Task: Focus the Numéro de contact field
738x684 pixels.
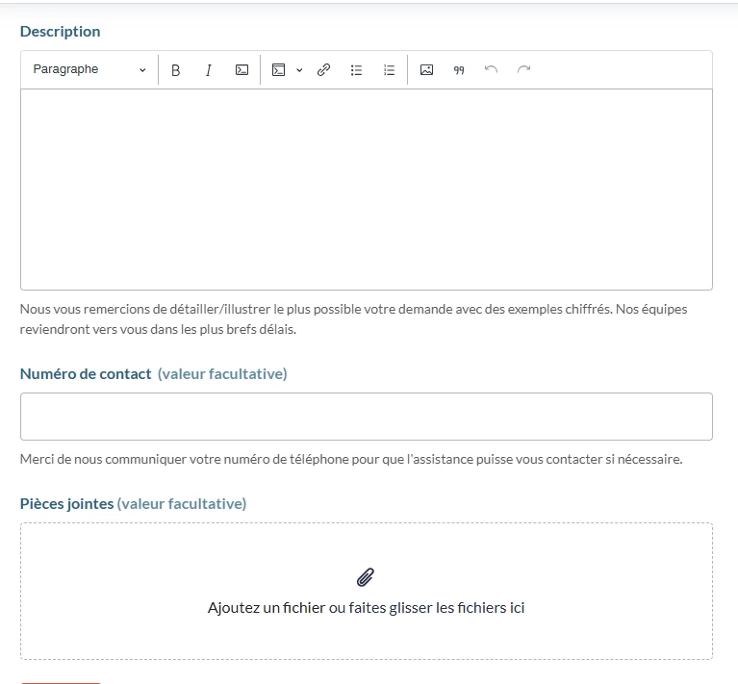Action: click(367, 417)
